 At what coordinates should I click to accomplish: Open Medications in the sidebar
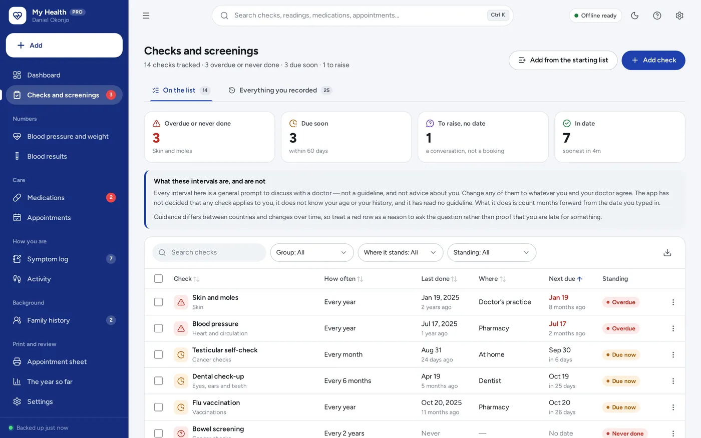tap(64, 198)
